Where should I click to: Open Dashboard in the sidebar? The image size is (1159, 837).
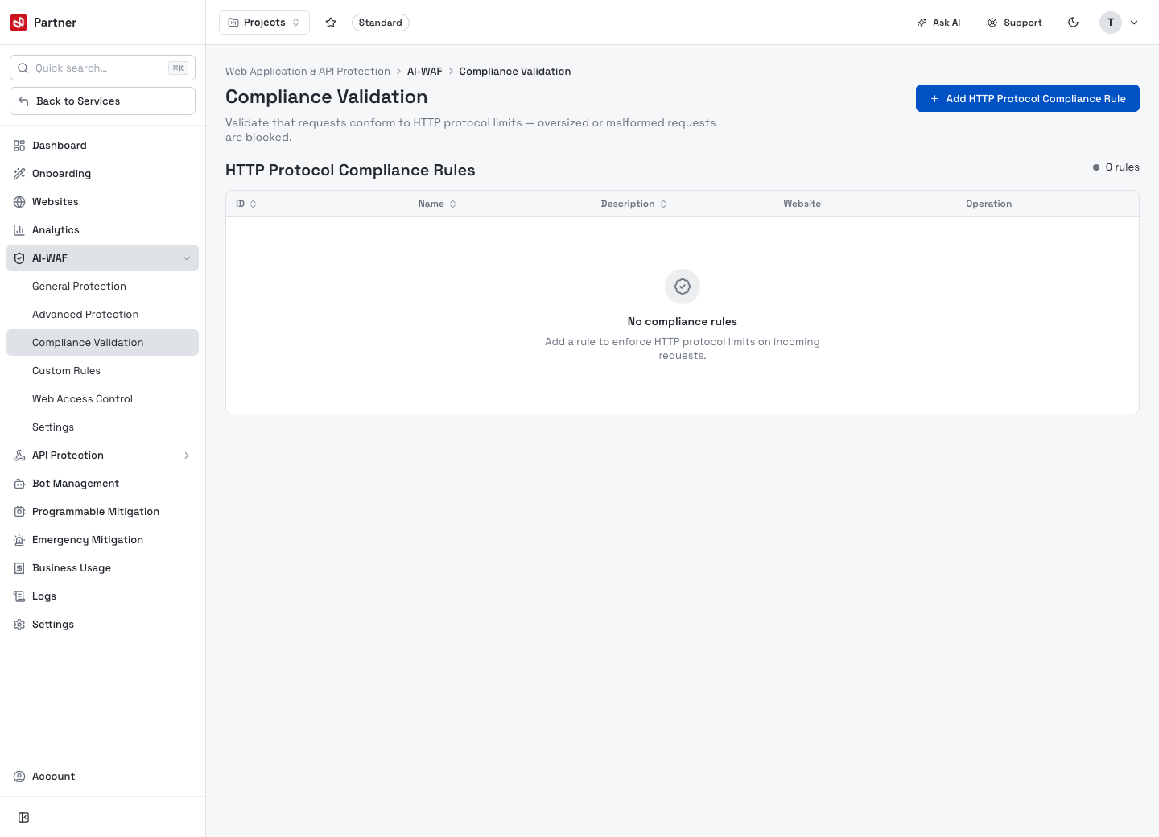point(102,146)
